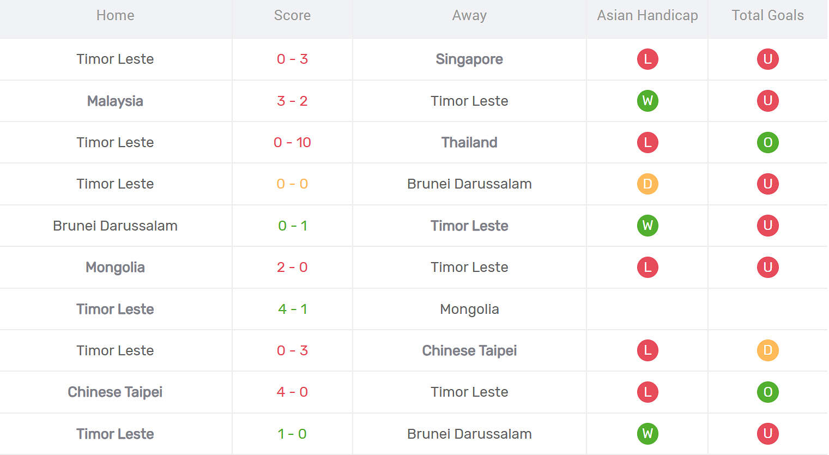Click the red L handicap badge for 0 - 10 match
The image size is (829, 455).
(x=648, y=142)
